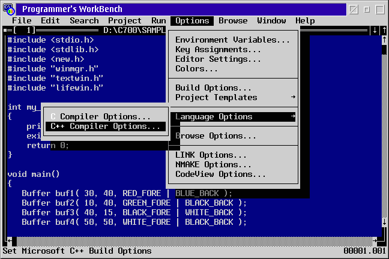
Task: Click the Programmer's WorkBench title bar icon
Action: [9, 9]
